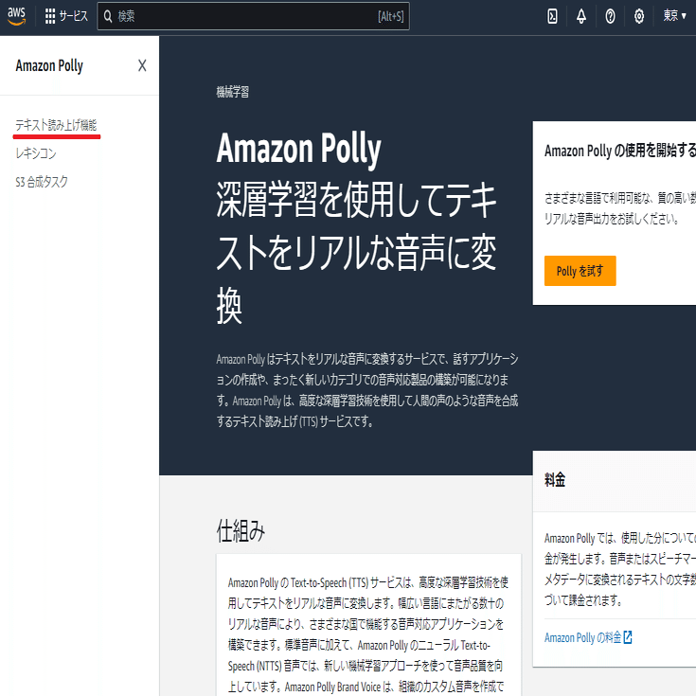Open S3 合成タスク in the sidebar
The image size is (696, 696).
pos(42,182)
